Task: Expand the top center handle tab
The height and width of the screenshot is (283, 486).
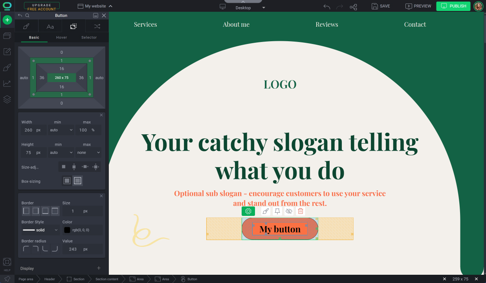Action: (243, 2)
